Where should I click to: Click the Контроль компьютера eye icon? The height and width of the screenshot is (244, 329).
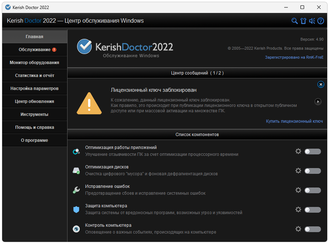coord(76,229)
